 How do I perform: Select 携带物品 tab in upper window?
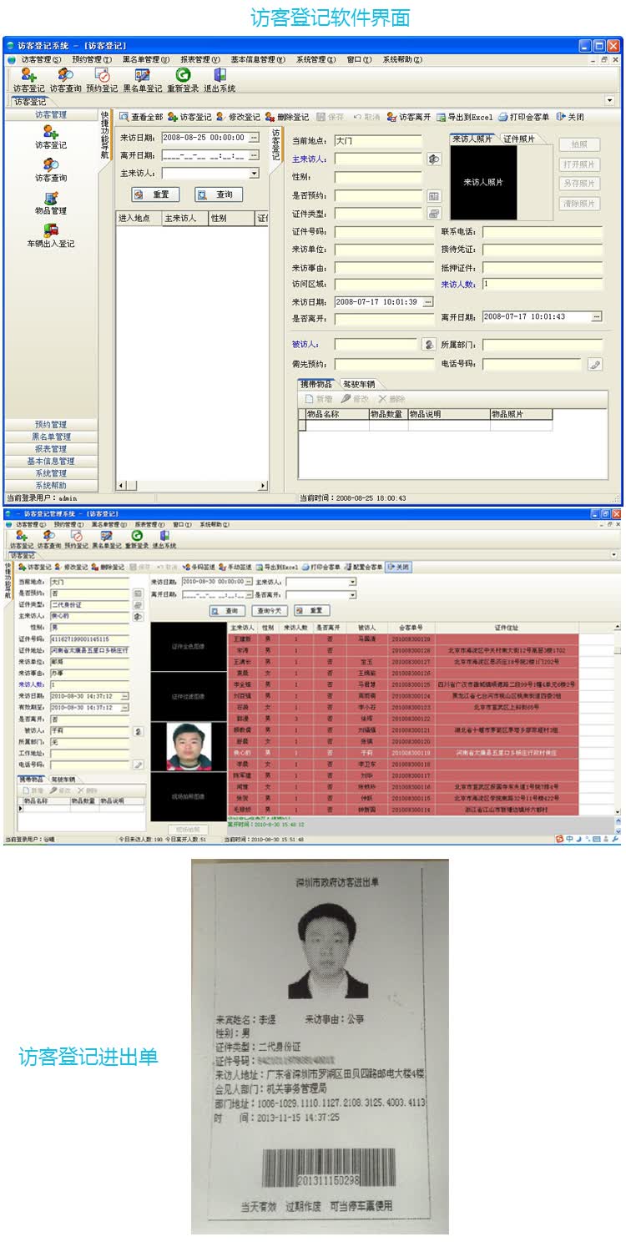[x=317, y=384]
